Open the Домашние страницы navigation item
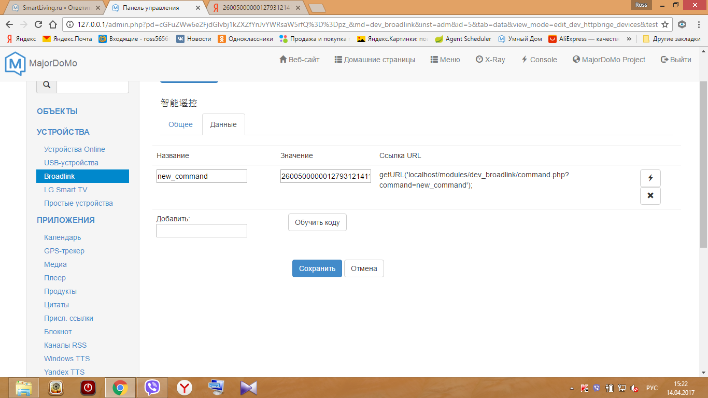 tap(375, 60)
